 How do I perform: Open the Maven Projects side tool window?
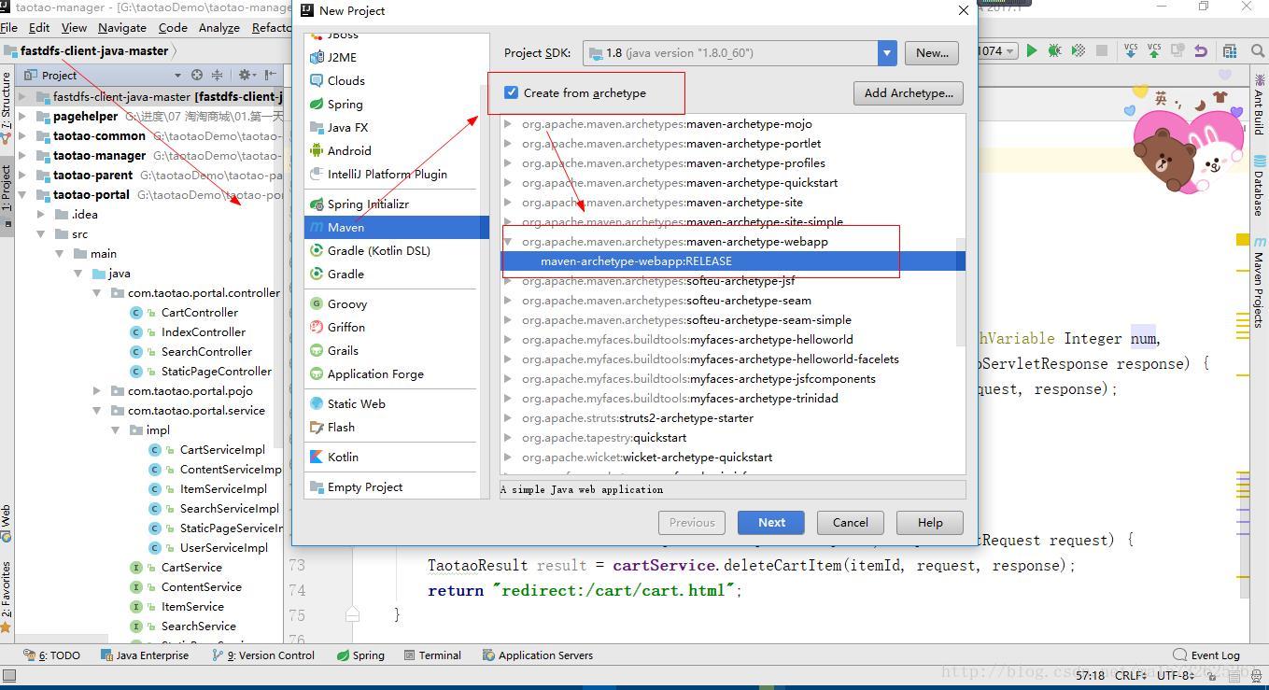pyautogui.click(x=1259, y=282)
